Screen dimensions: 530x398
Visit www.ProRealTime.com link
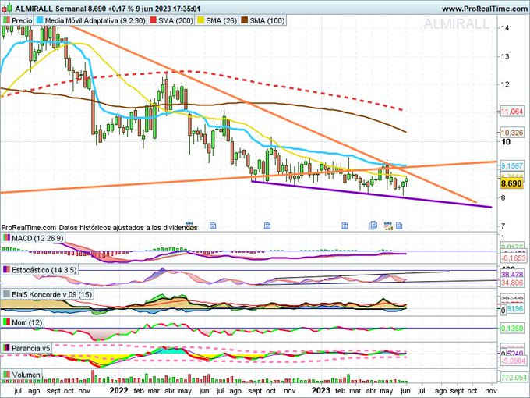pyautogui.click(x=485, y=9)
